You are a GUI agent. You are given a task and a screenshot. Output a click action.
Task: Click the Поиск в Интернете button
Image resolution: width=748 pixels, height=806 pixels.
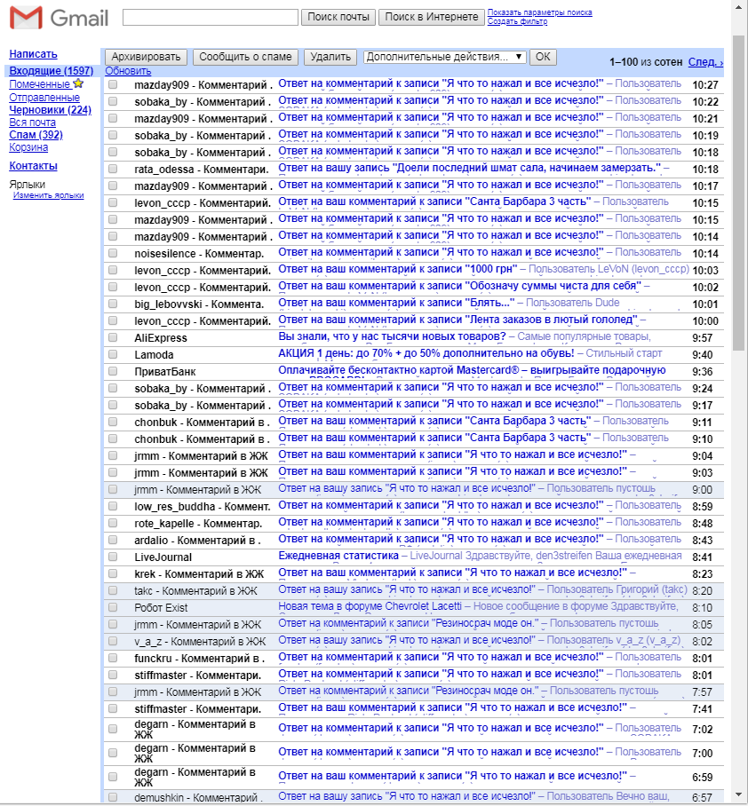point(432,17)
